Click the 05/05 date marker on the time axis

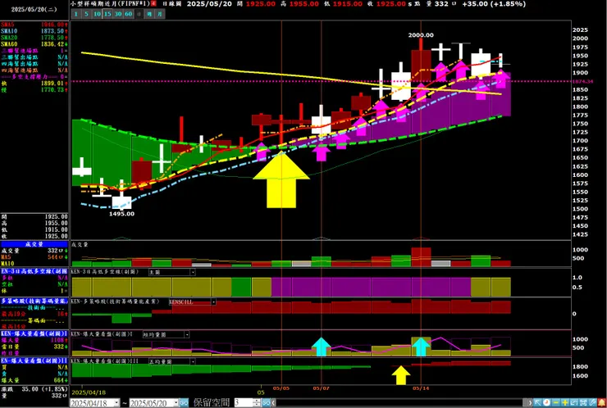pos(281,388)
